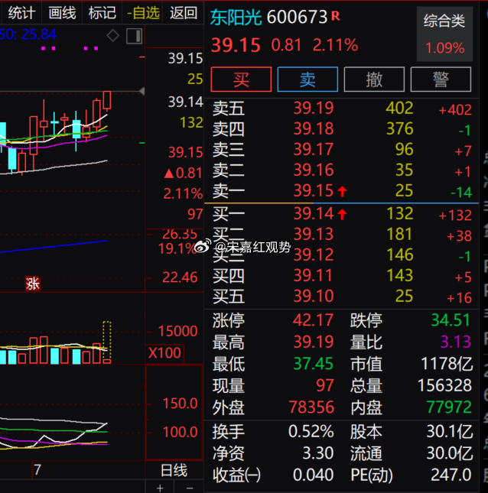Click the 26.35 price axis label
Screen dimensions: 488x493
[x=180, y=234]
